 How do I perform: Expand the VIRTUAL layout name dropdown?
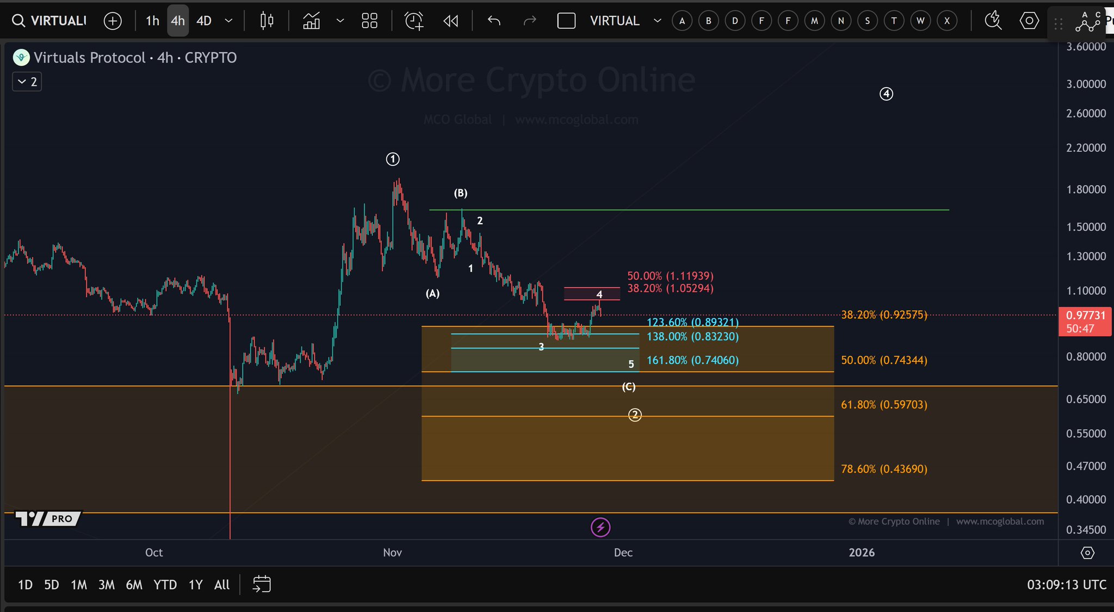657,21
